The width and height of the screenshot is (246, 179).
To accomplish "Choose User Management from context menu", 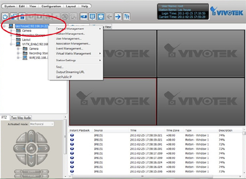I will pyautogui.click(x=76, y=38).
